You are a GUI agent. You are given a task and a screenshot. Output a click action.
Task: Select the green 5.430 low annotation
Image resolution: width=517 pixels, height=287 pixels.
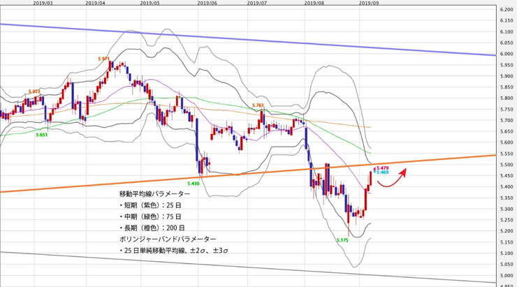(x=194, y=184)
